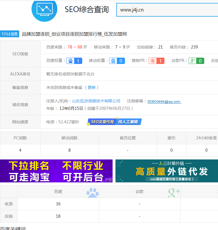Click the 备案信息 row label
Screen dimensions: 218x230
click(20, 87)
